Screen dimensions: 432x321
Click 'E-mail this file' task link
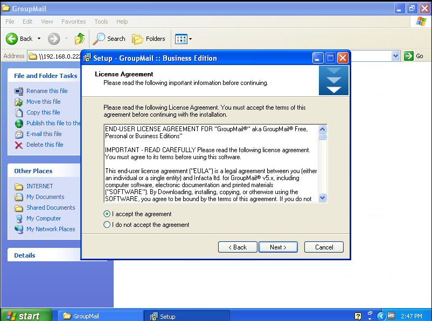(44, 134)
